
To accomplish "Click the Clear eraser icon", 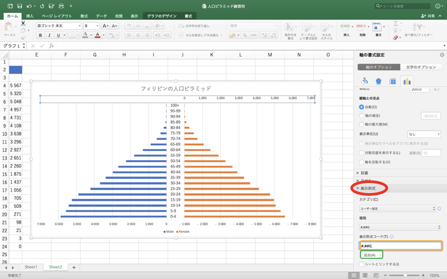I will [396, 38].
